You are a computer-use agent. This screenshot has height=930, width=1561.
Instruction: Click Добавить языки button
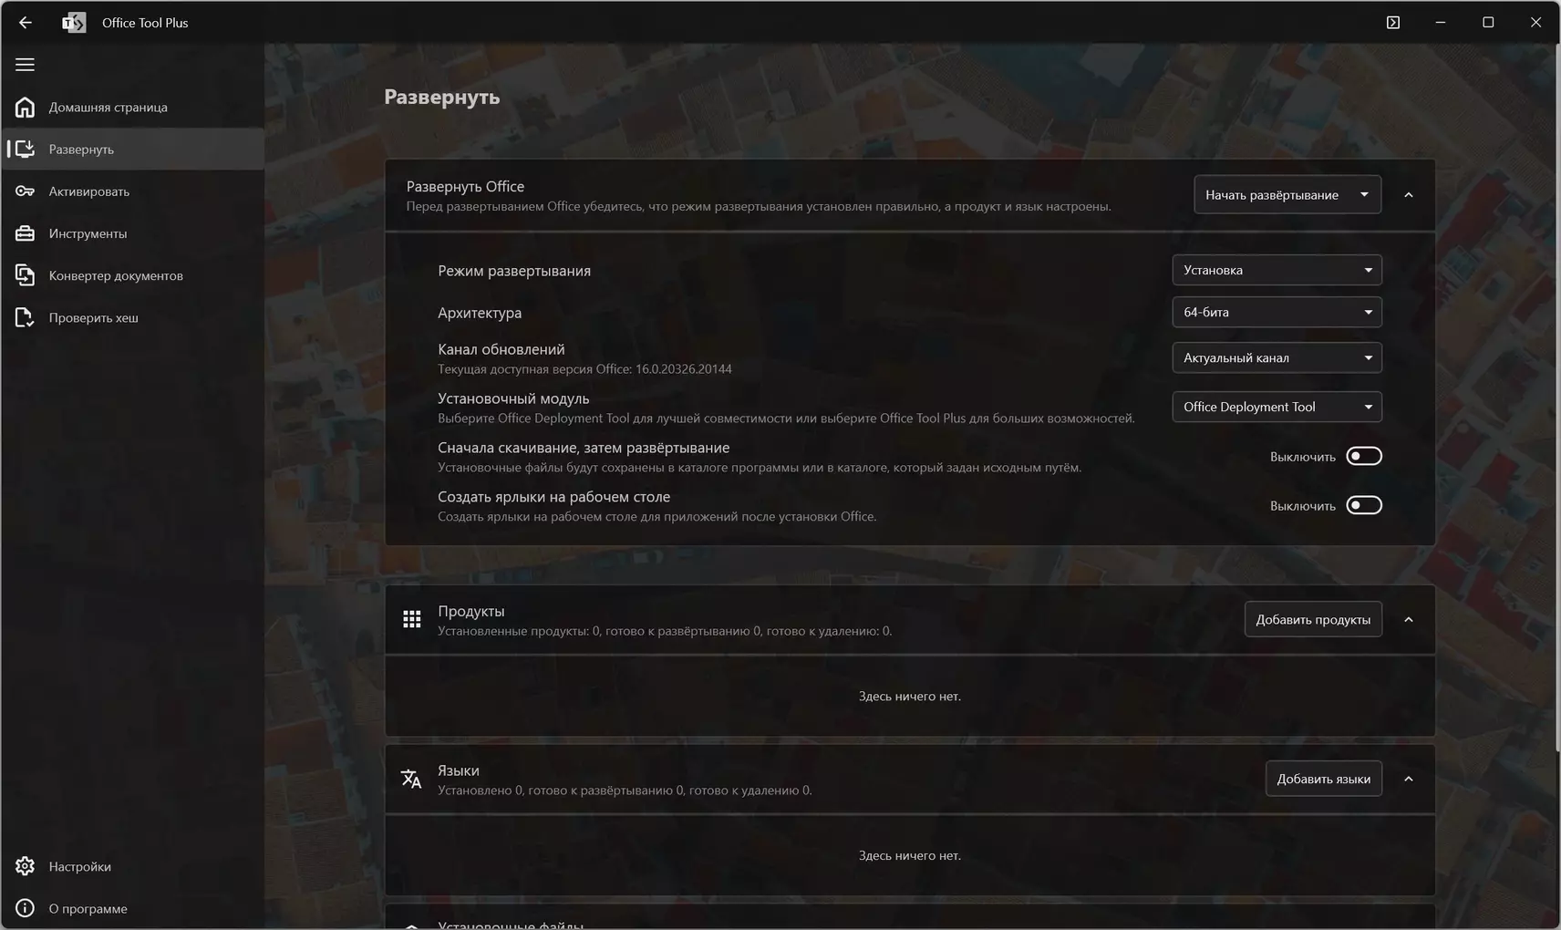tap(1324, 779)
